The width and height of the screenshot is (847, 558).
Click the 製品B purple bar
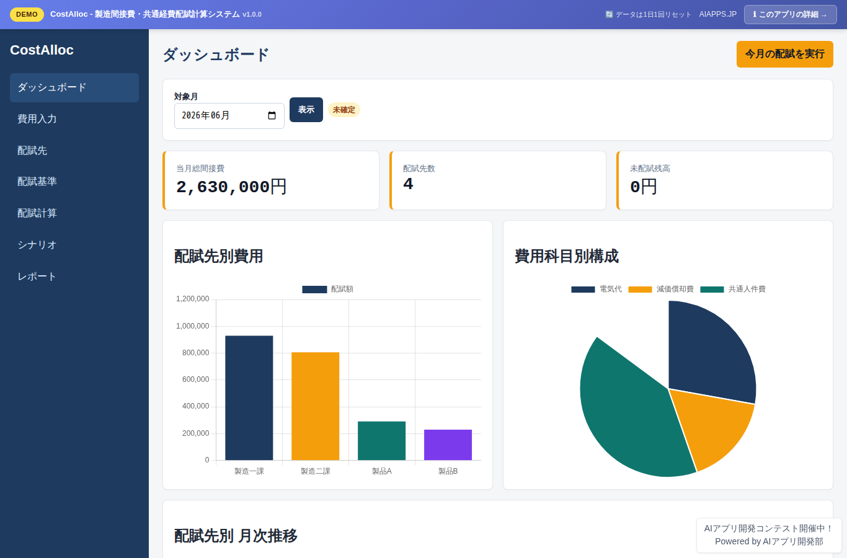(448, 445)
